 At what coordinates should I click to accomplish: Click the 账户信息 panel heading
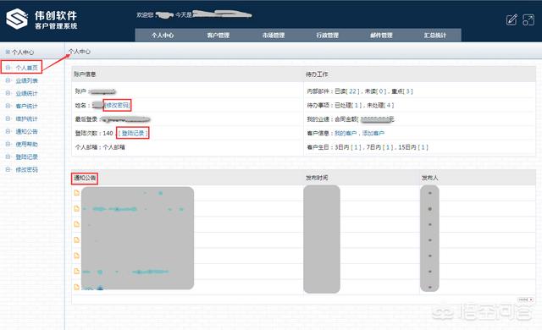pos(85,74)
